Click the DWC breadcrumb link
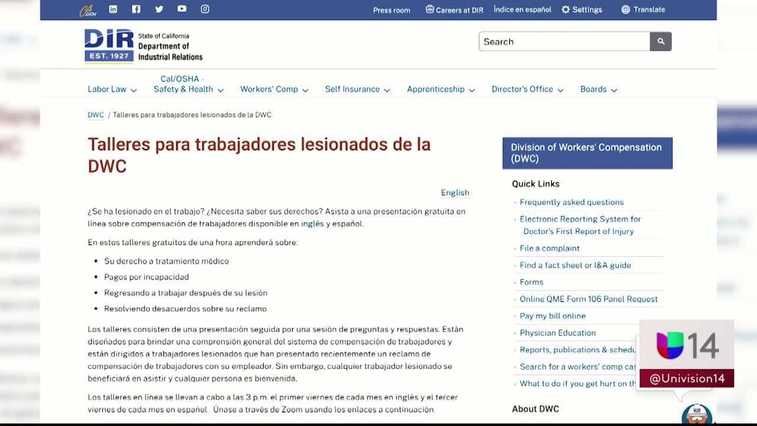This screenshot has height=426, width=757. click(x=96, y=115)
